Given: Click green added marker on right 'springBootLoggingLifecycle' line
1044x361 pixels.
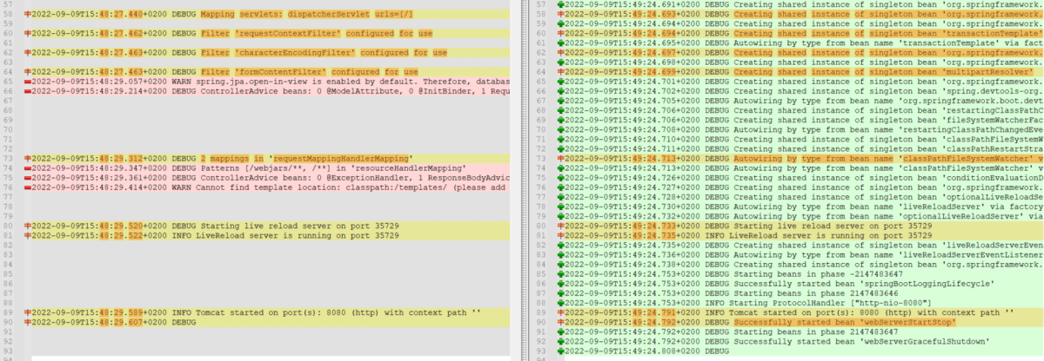Looking at the screenshot, I should [561, 284].
